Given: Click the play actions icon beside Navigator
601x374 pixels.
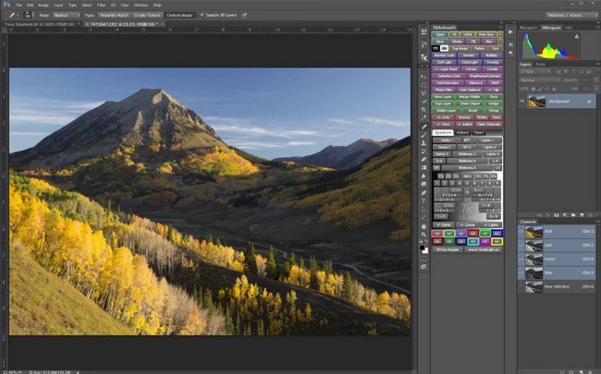Looking at the screenshot, I should pyautogui.click(x=509, y=30).
